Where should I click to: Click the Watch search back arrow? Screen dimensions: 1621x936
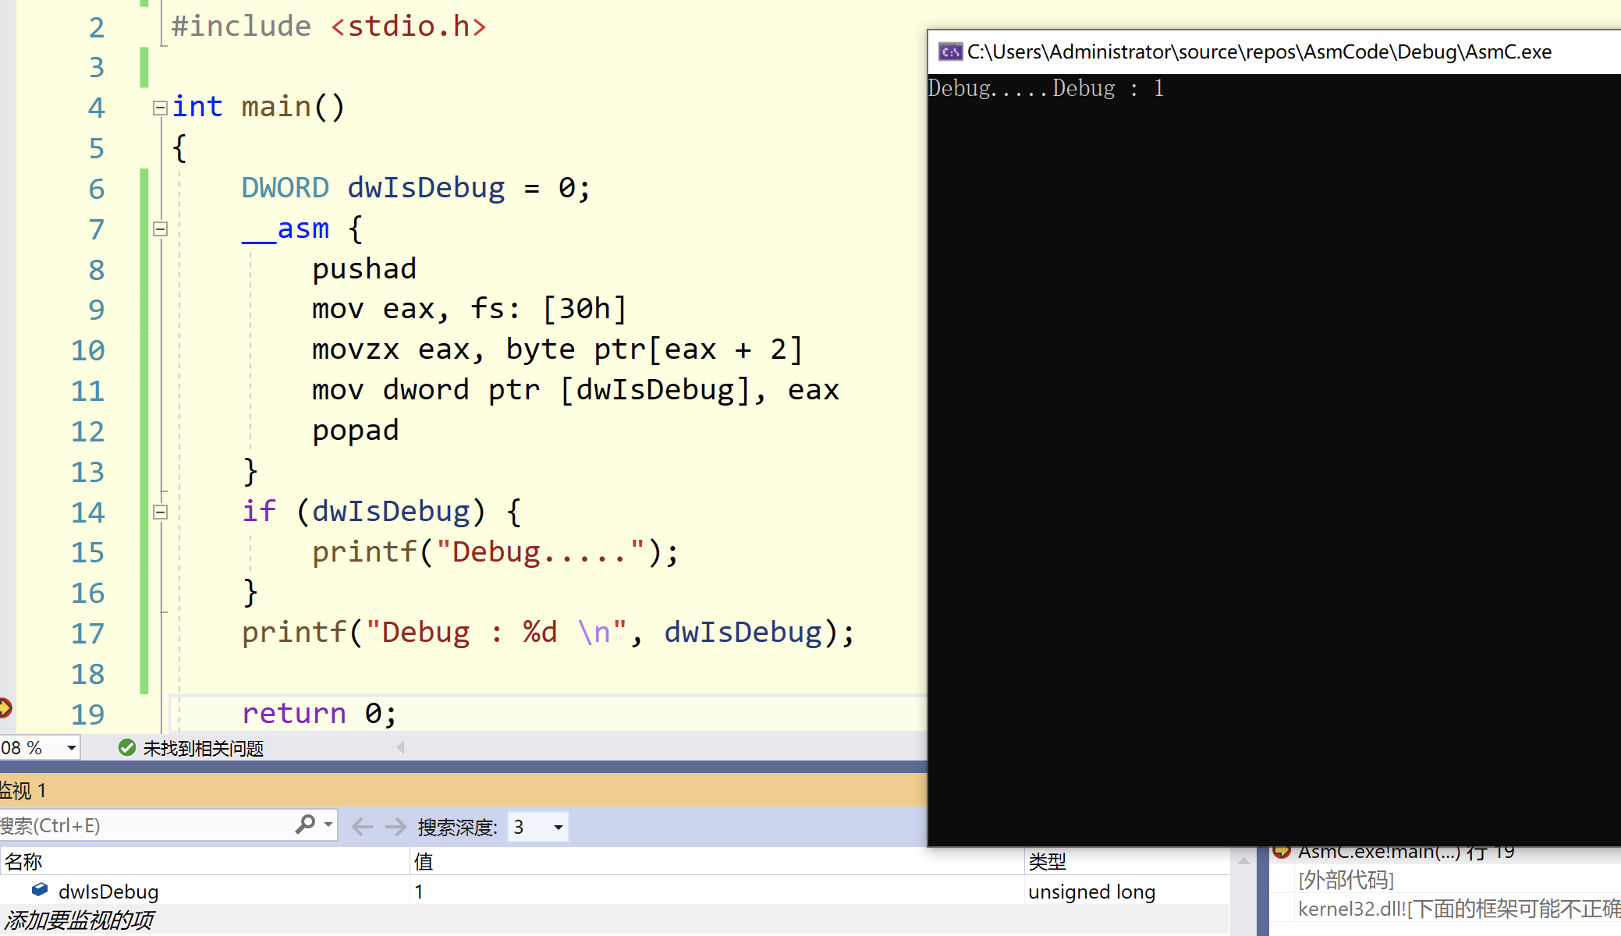pyautogui.click(x=362, y=826)
